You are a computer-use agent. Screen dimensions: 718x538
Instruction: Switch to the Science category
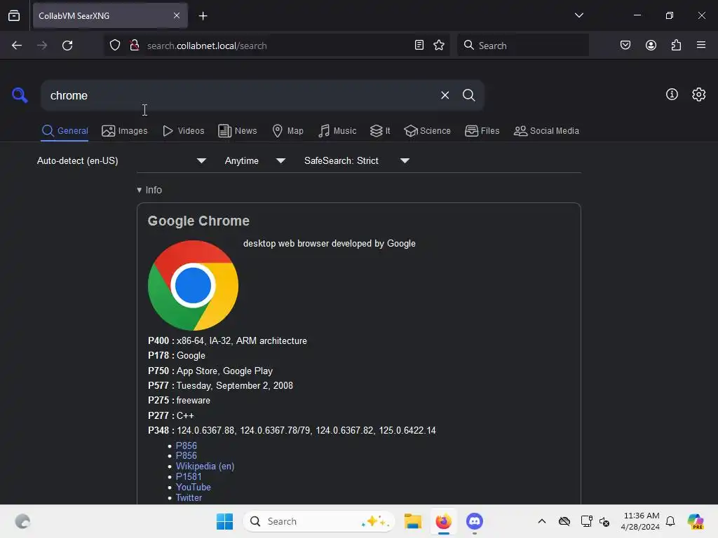427,131
